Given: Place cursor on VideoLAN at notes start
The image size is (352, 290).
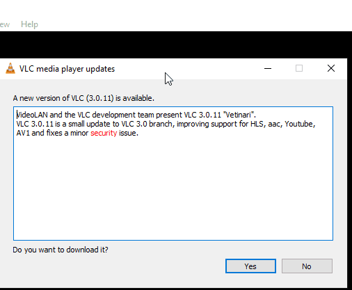Looking at the screenshot, I should [x=32, y=115].
